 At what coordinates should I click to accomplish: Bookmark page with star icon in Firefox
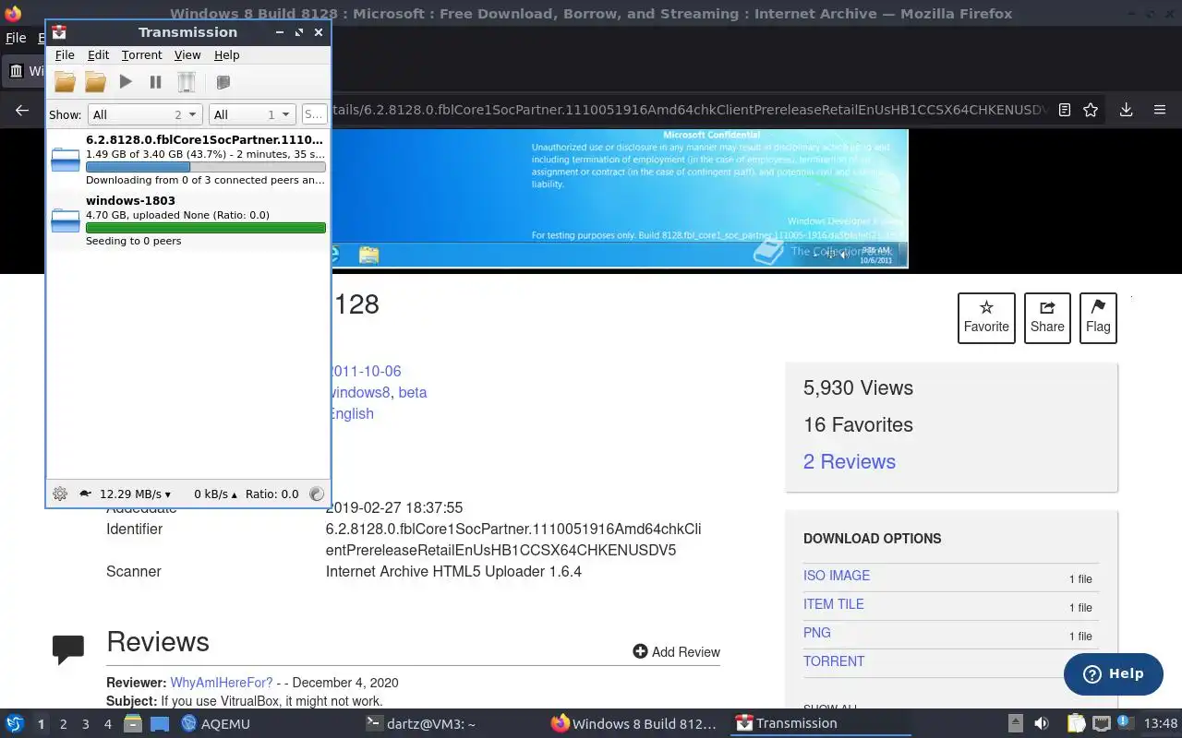(x=1091, y=110)
